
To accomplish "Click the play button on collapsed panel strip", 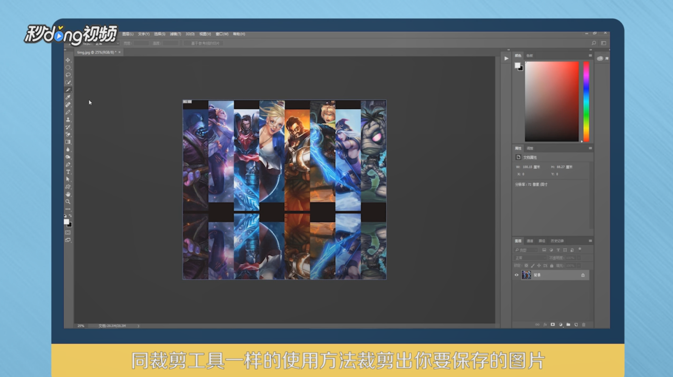I will point(506,59).
